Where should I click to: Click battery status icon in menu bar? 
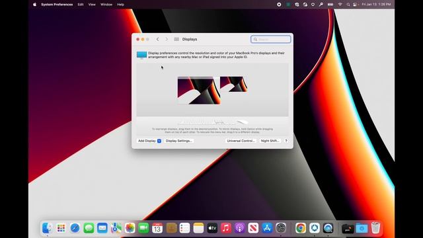pyautogui.click(x=330, y=5)
